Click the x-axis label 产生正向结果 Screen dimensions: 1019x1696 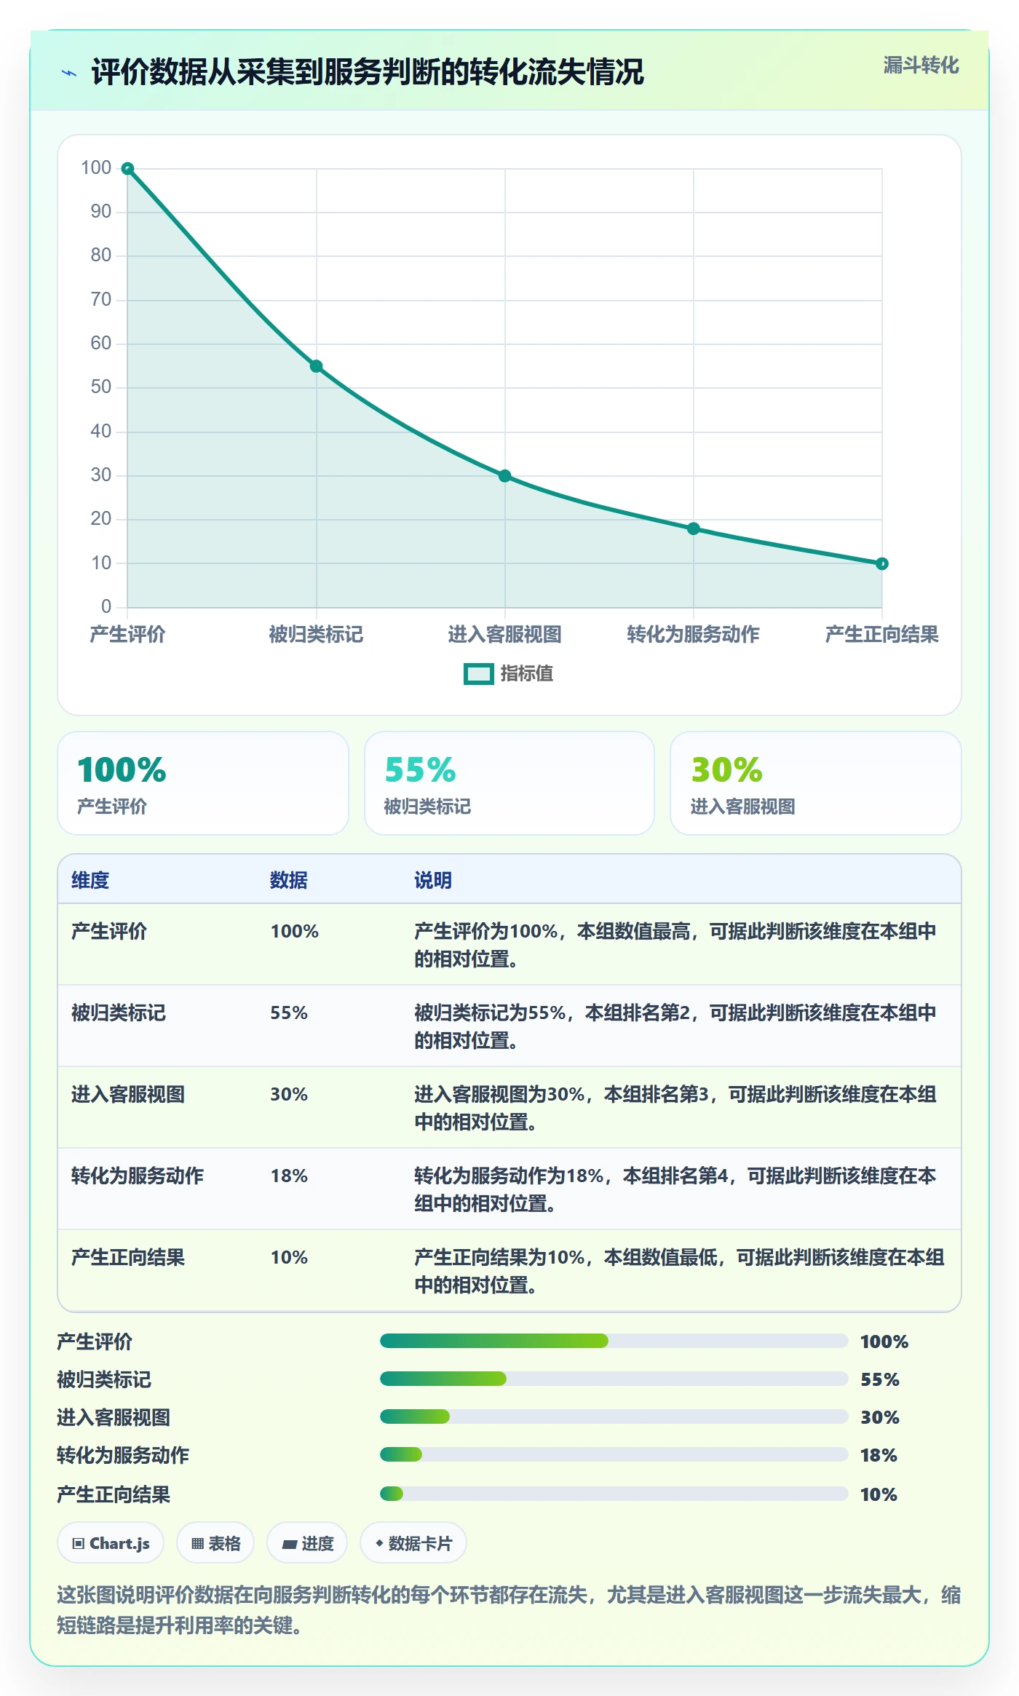(x=881, y=635)
